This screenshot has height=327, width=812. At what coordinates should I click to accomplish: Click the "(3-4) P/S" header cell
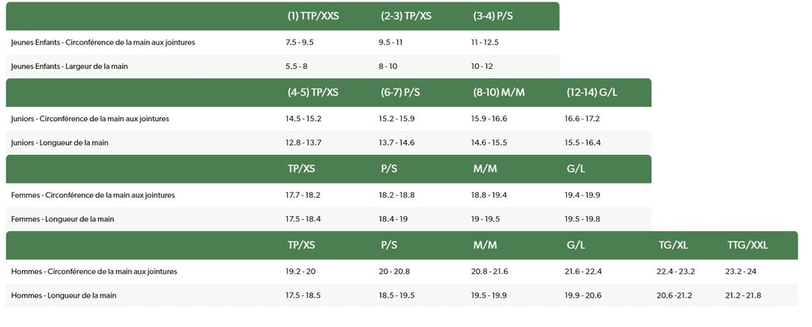pyautogui.click(x=492, y=16)
